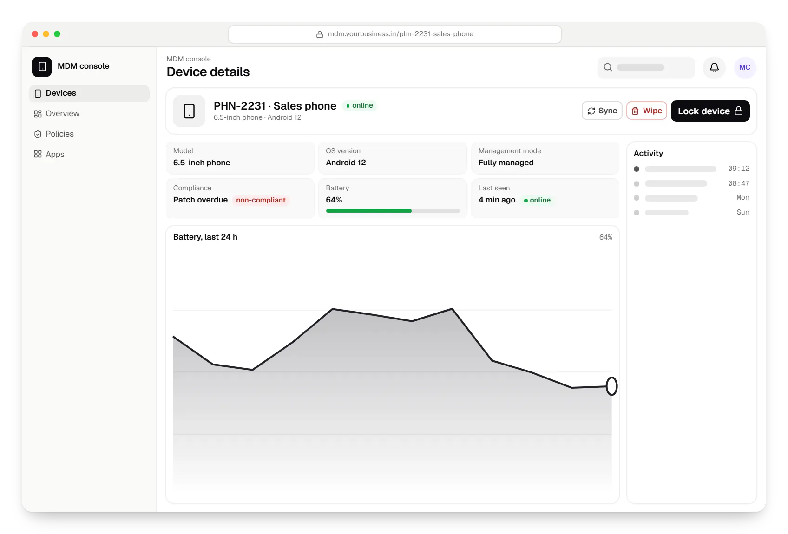The width and height of the screenshot is (788, 534).
Task: Click the search input field
Action: pyautogui.click(x=646, y=67)
